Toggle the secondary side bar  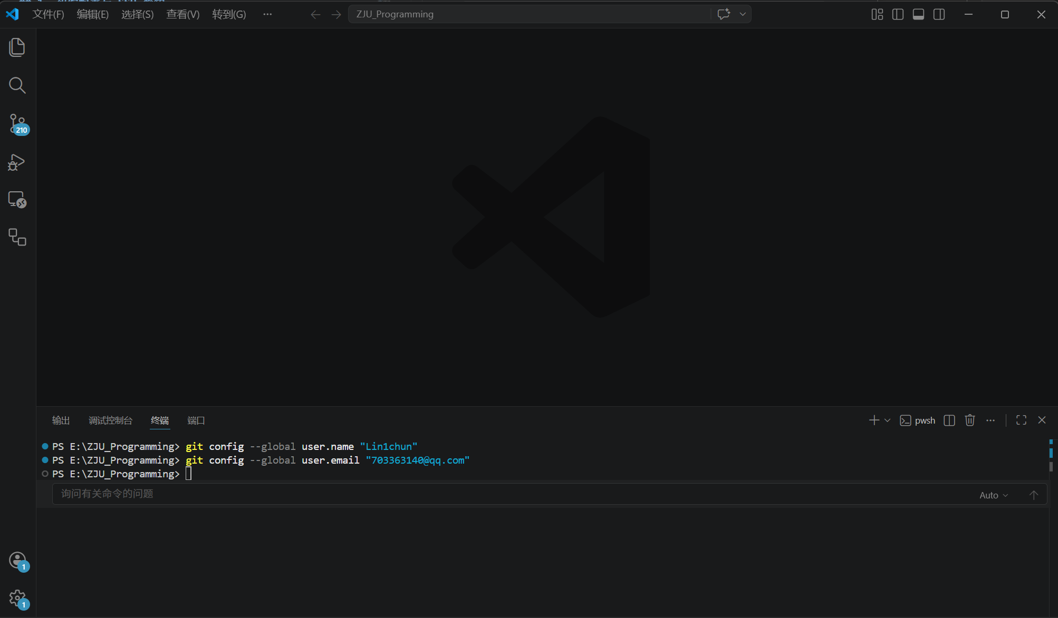click(x=939, y=14)
